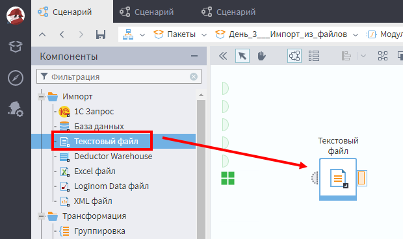Viewport: 403px width, 239px height.
Task: Click the align nodes icon
Action: [346, 56]
